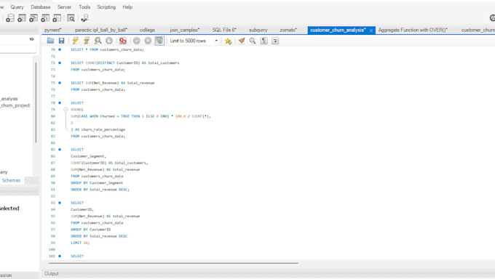Open the Limit to 5000 rows dropdown

pyautogui.click(x=194, y=41)
